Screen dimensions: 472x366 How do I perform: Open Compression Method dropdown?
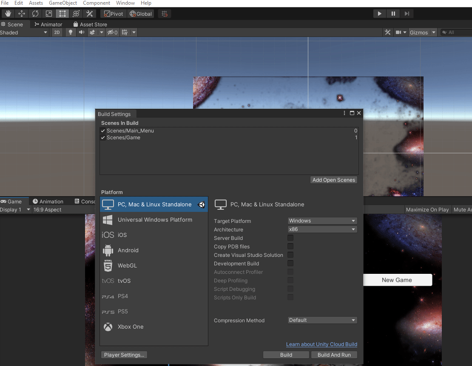tap(322, 320)
